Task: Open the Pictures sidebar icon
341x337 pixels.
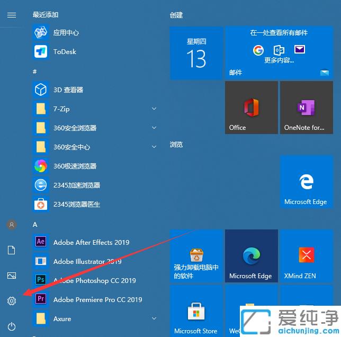Action: click(12, 276)
